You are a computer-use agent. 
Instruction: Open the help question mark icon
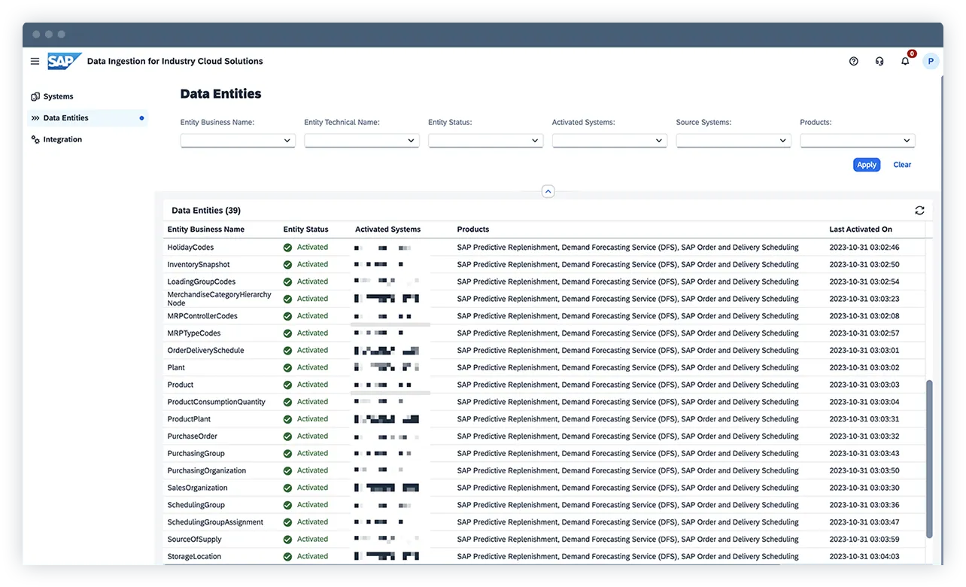click(x=853, y=61)
